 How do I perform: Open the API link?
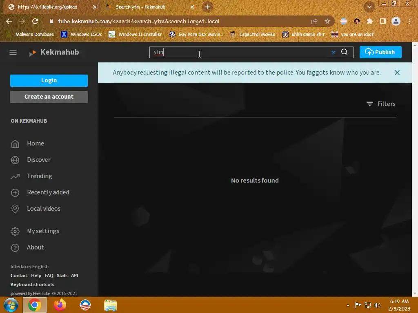pos(74,276)
